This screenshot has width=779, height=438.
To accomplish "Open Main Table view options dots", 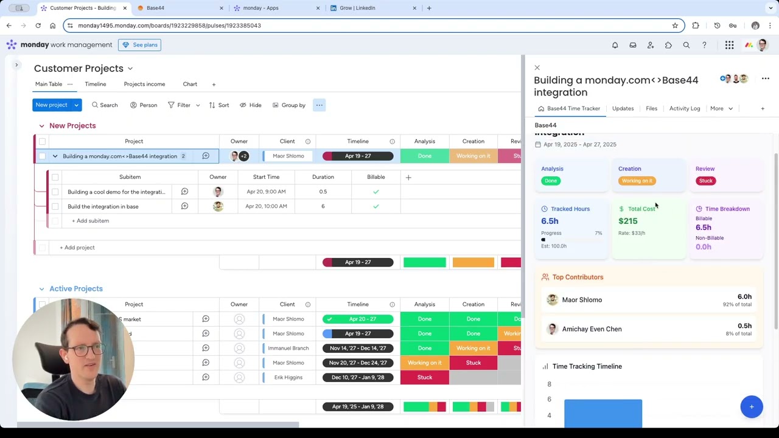I will click(x=70, y=85).
